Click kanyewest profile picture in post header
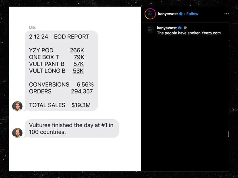Viewport: 238px width, 178px height. [150, 14]
